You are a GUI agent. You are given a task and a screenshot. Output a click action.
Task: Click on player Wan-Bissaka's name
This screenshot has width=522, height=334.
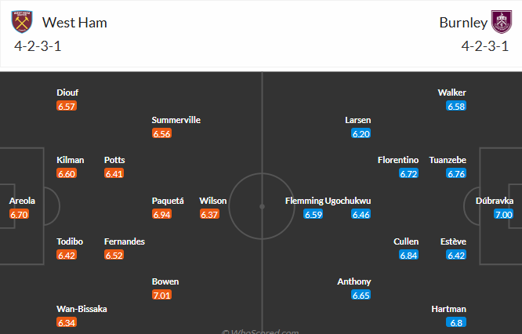coord(82,309)
